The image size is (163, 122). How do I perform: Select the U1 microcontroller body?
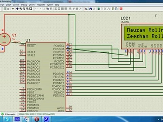point(46,77)
